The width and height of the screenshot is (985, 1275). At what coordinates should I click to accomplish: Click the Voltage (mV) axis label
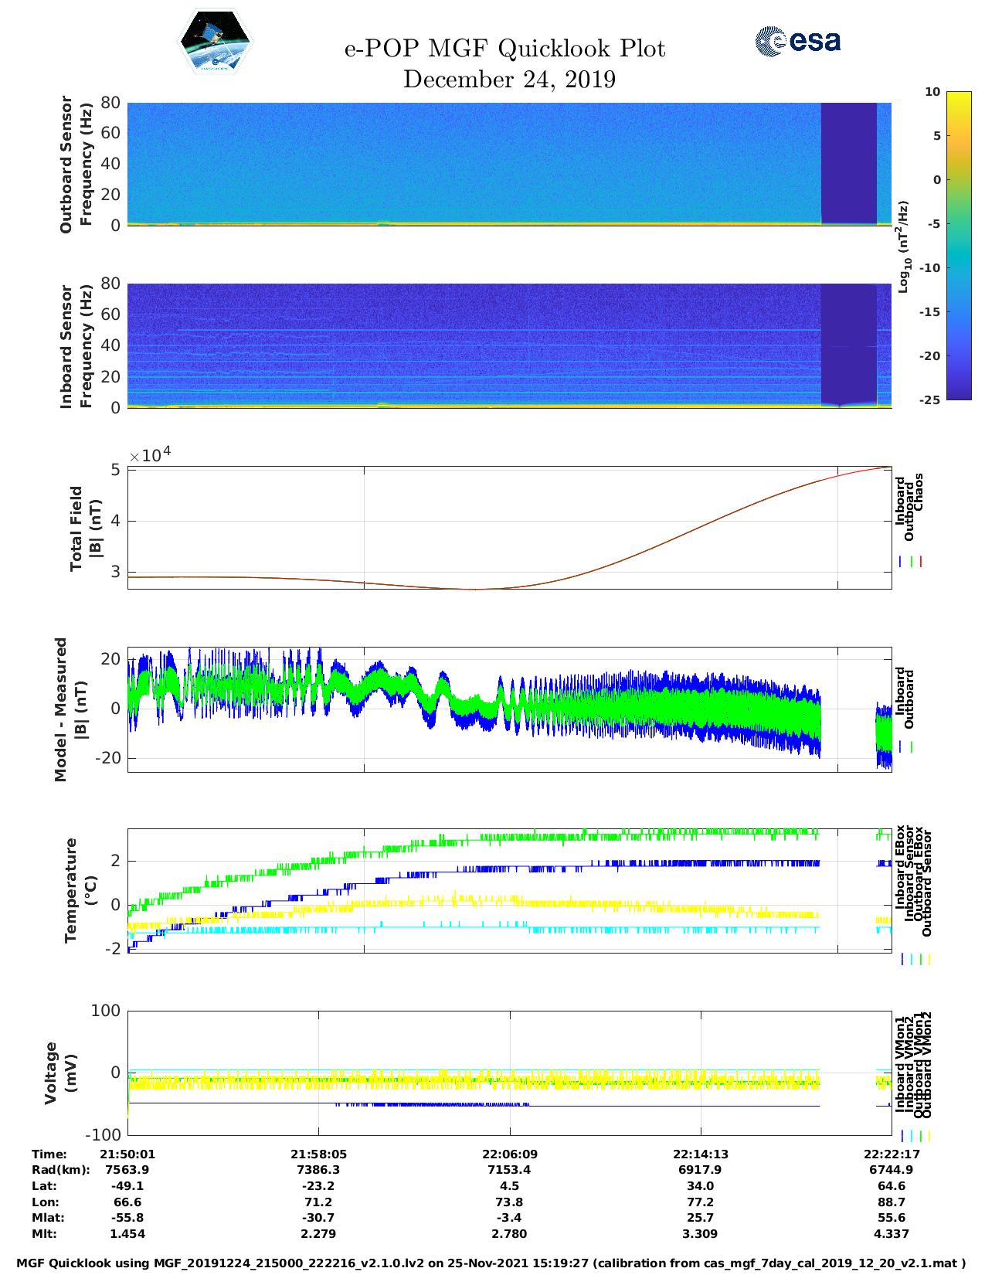click(60, 1073)
